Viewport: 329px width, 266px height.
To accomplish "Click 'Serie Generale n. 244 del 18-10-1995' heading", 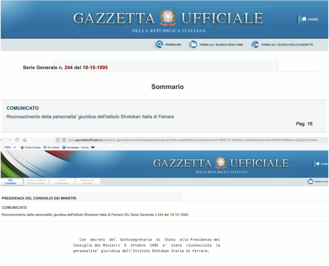I will (x=65, y=67).
